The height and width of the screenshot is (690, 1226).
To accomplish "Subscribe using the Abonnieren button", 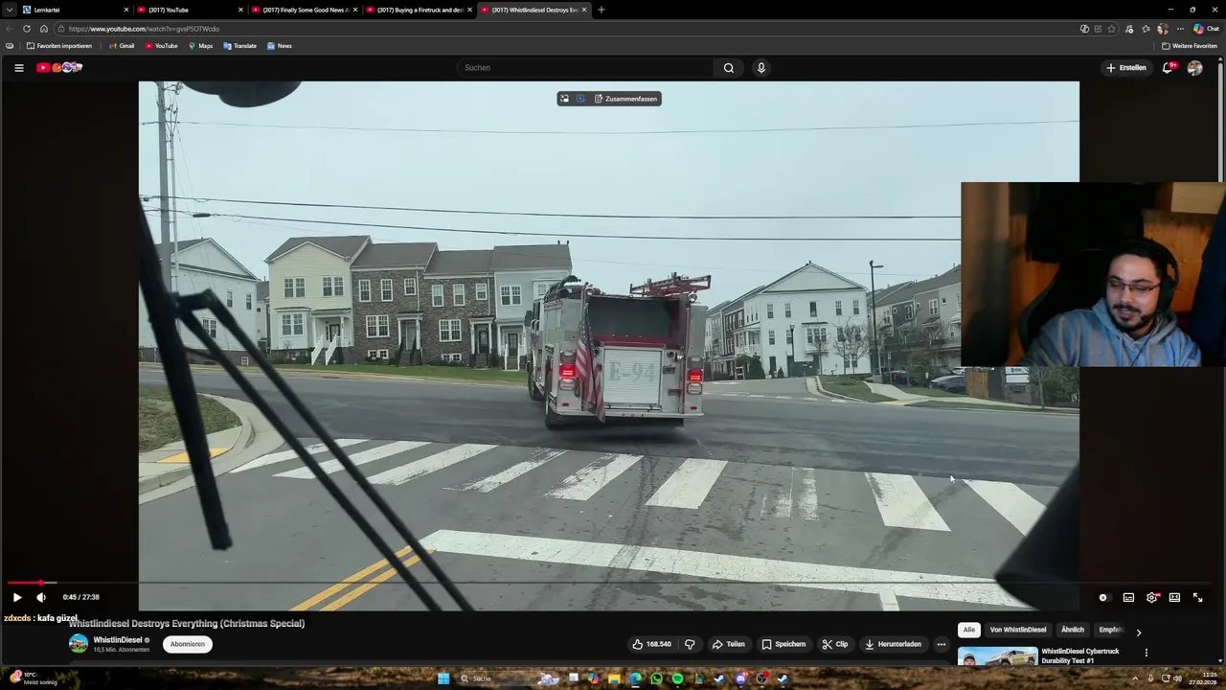I will [188, 644].
